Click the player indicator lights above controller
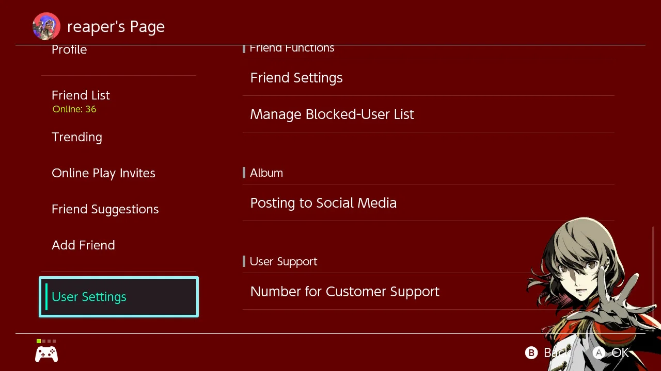 [x=46, y=341]
